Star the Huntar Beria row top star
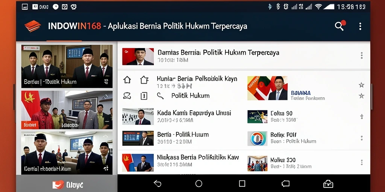 pyautogui.click(x=361, y=85)
